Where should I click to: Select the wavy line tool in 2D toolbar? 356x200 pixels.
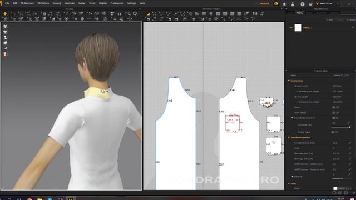246,19
